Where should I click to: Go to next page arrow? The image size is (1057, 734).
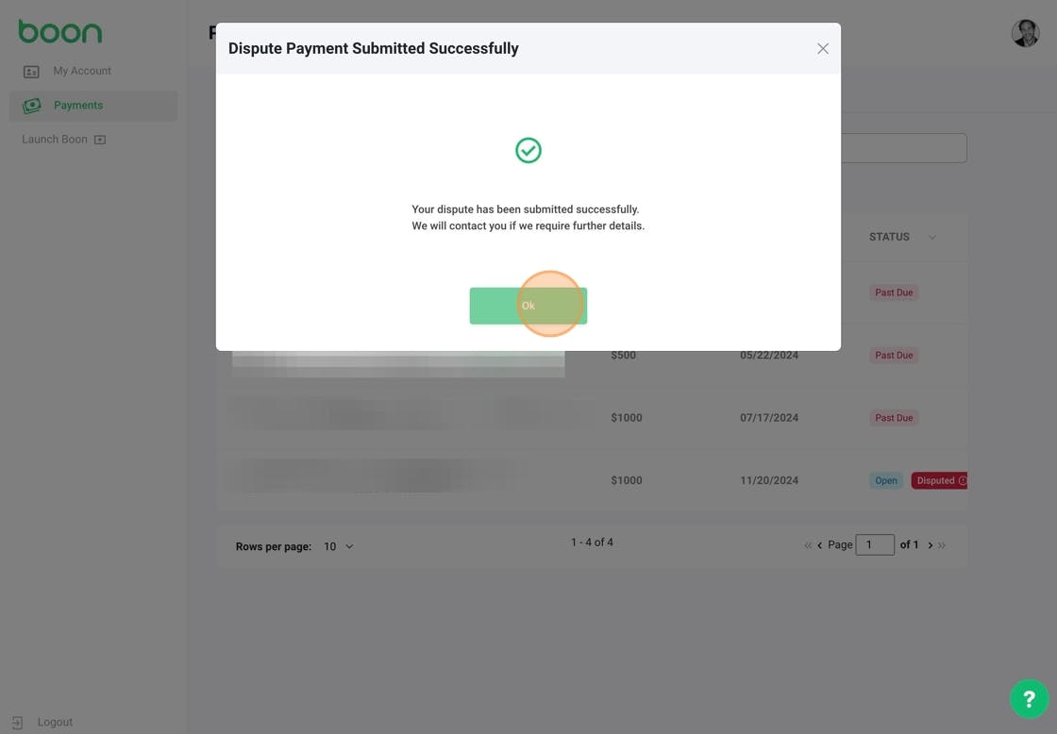coord(931,545)
